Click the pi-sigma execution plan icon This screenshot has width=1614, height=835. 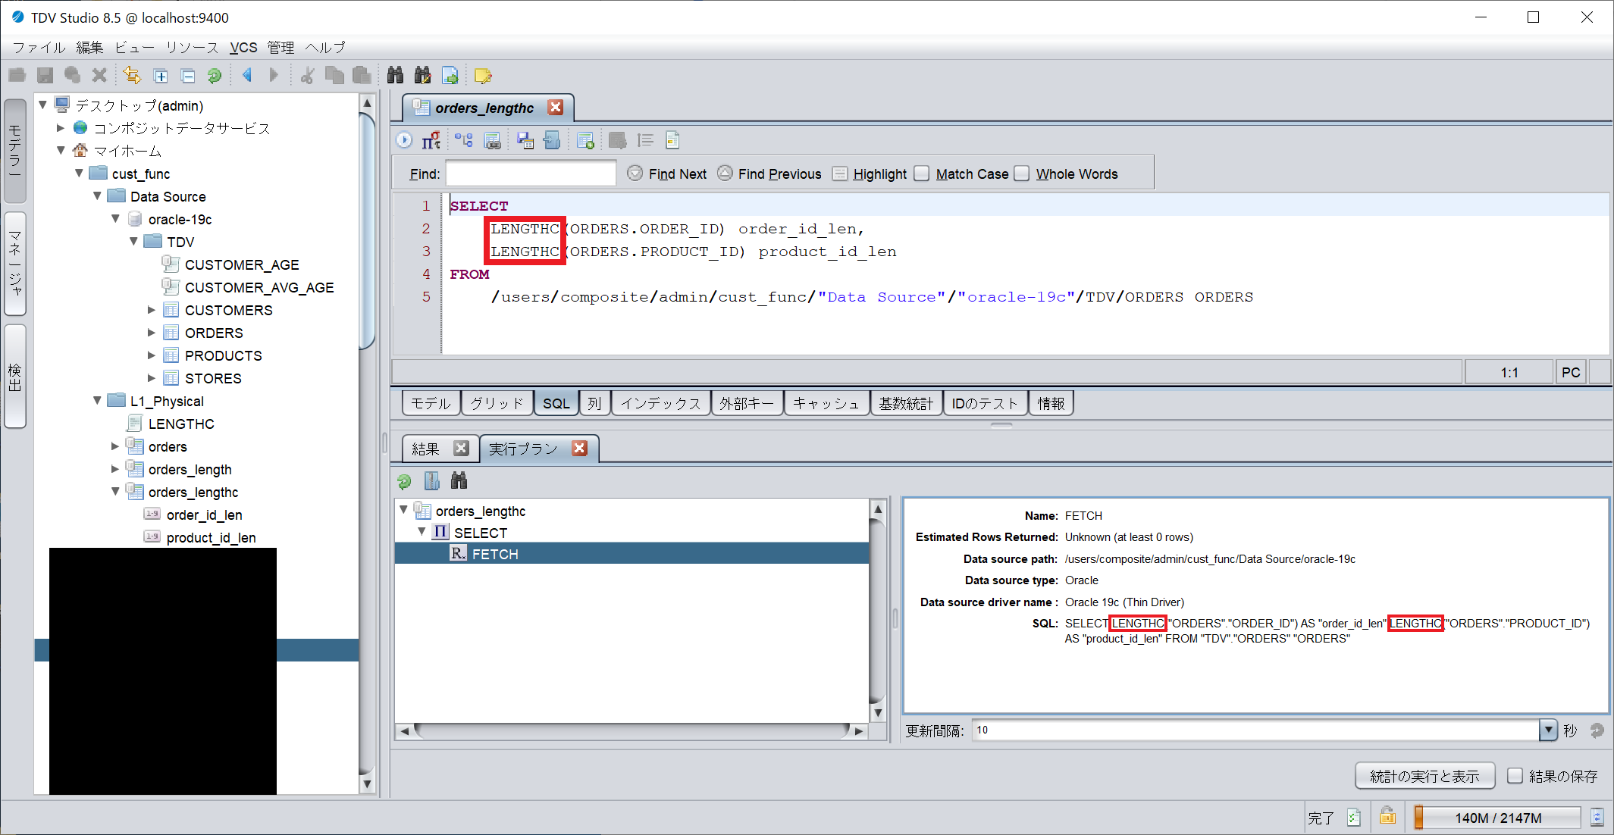pyautogui.click(x=431, y=140)
